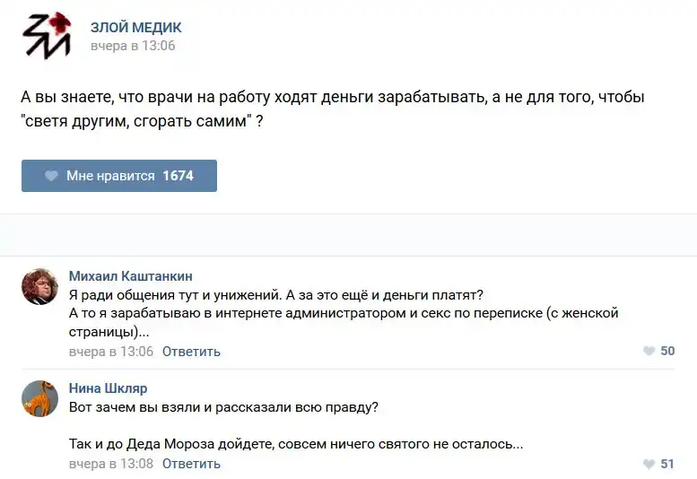The height and width of the screenshot is (479, 697).
Task: Click Ответить under Нина Шкляр's comment
Action: coord(191,464)
